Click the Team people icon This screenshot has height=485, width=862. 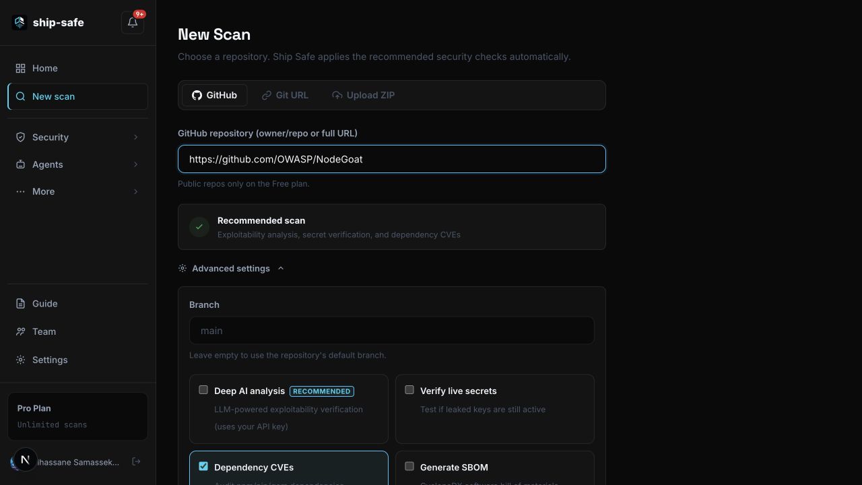point(20,331)
